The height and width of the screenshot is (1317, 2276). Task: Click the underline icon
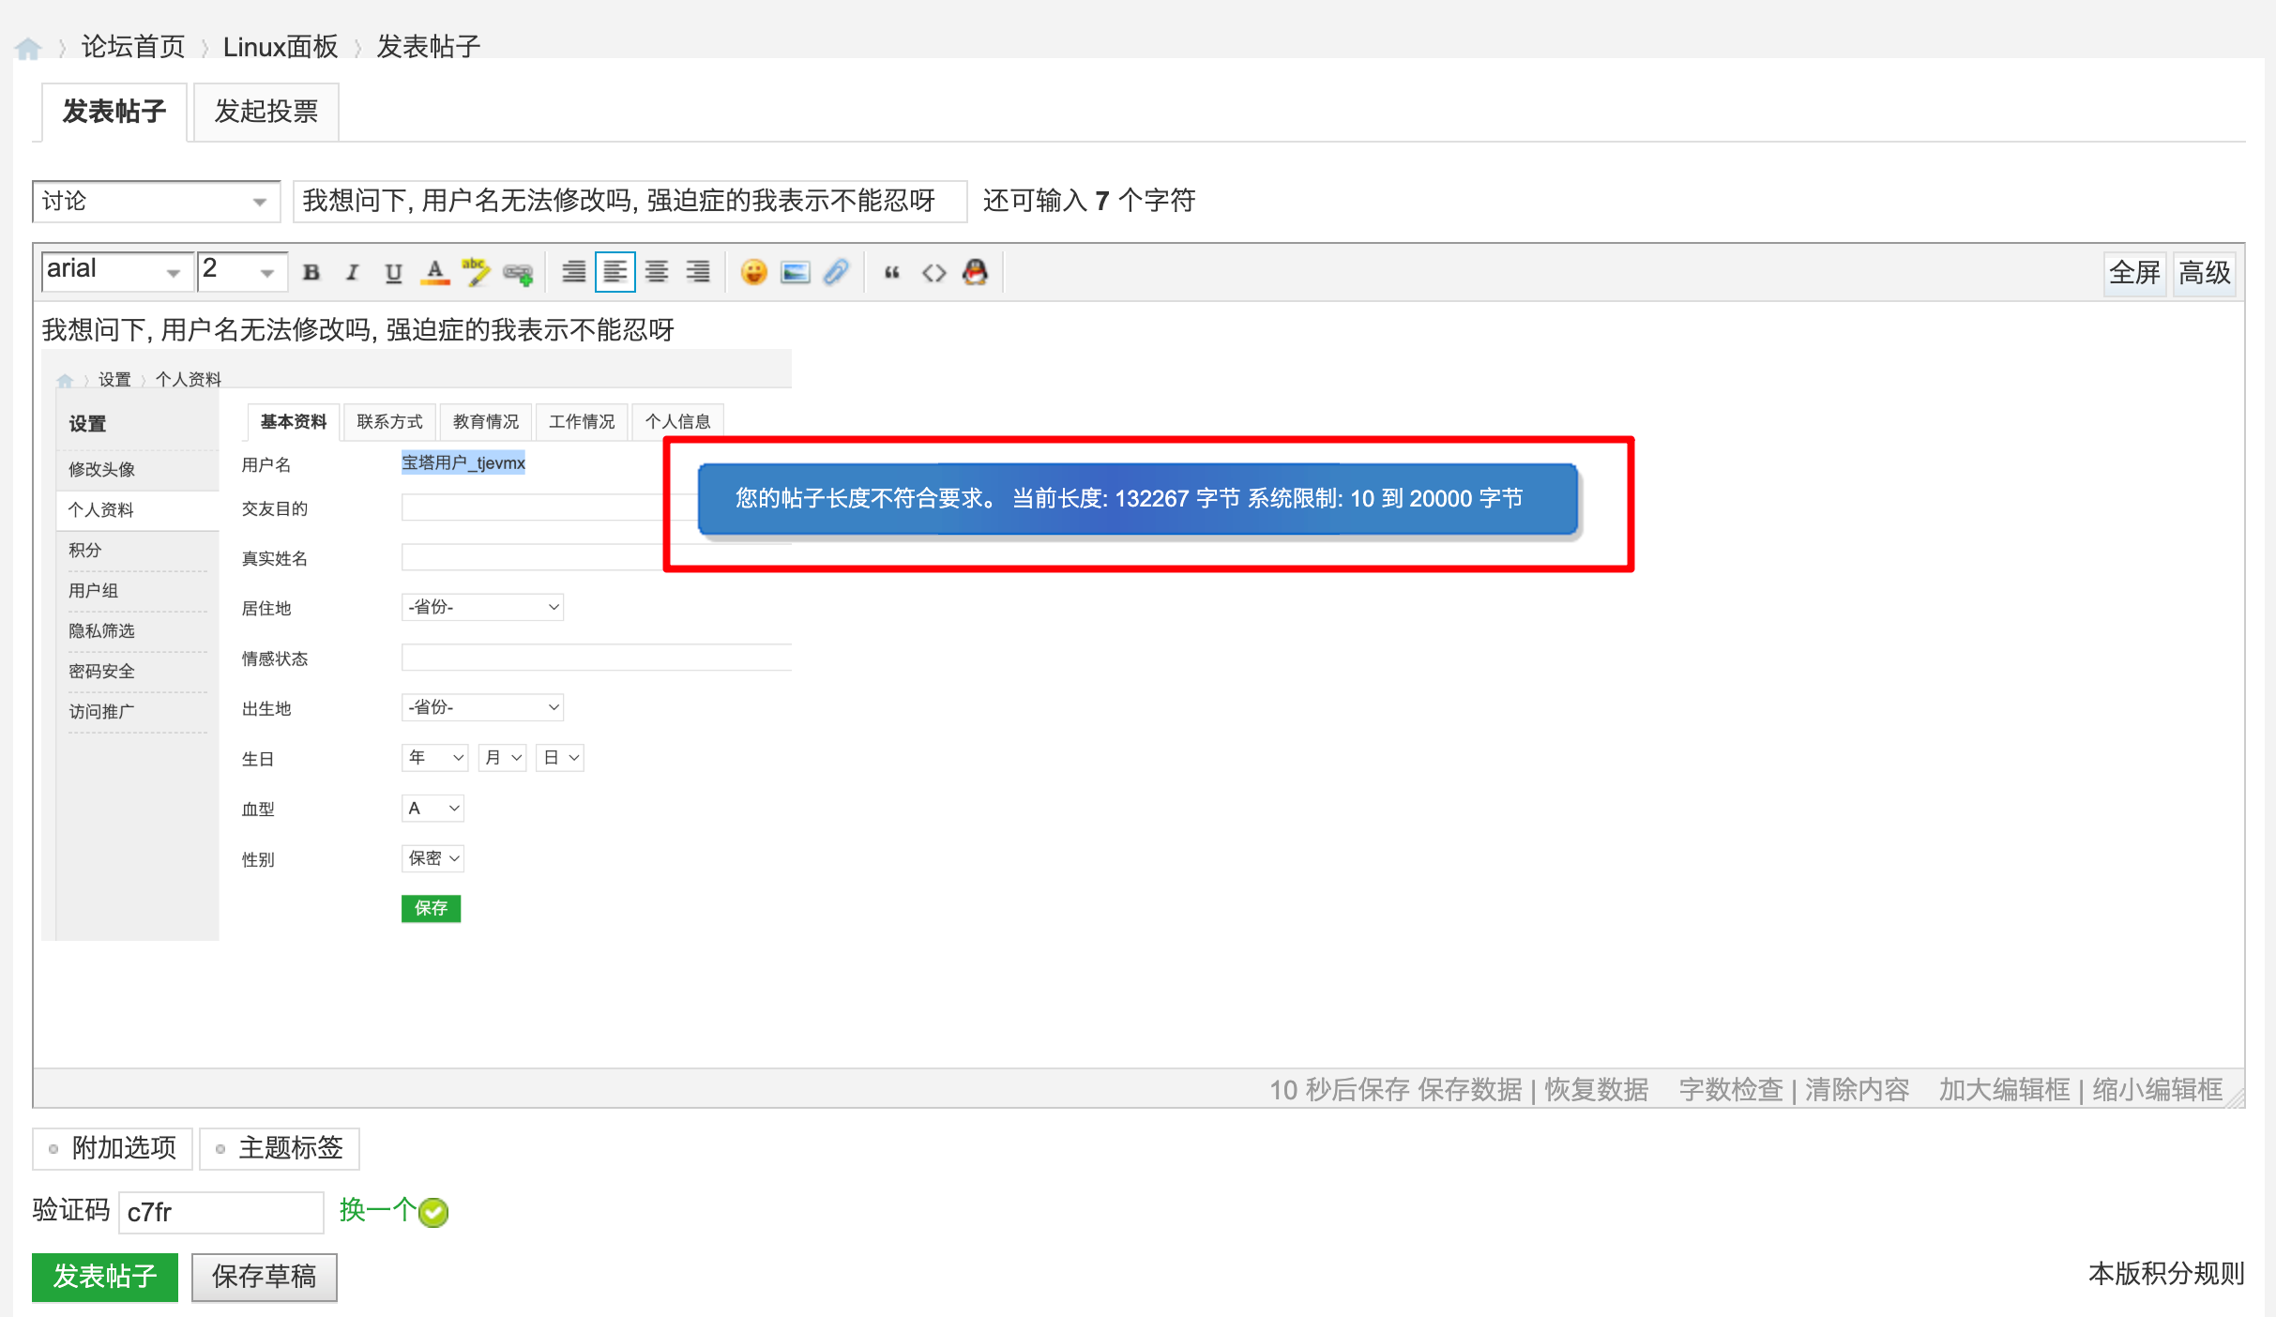point(393,272)
